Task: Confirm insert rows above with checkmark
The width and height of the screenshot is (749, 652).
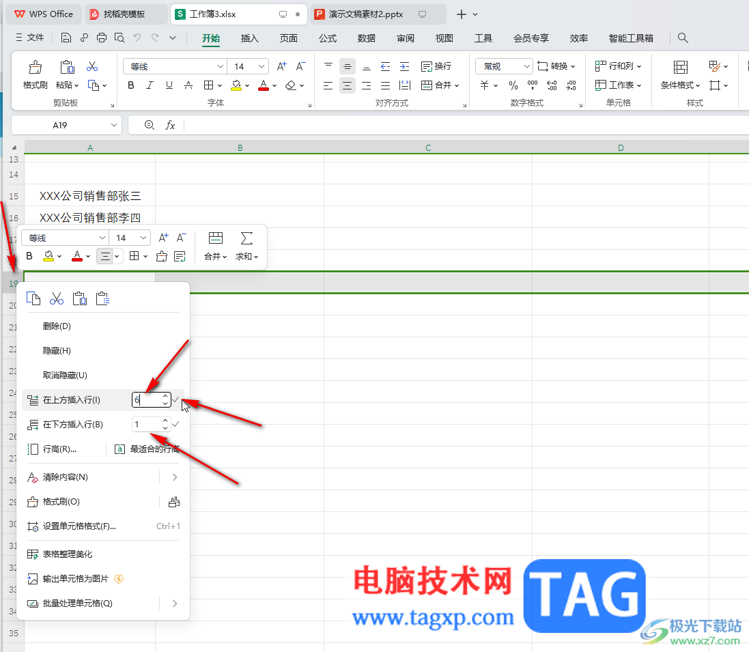Action: 175,399
